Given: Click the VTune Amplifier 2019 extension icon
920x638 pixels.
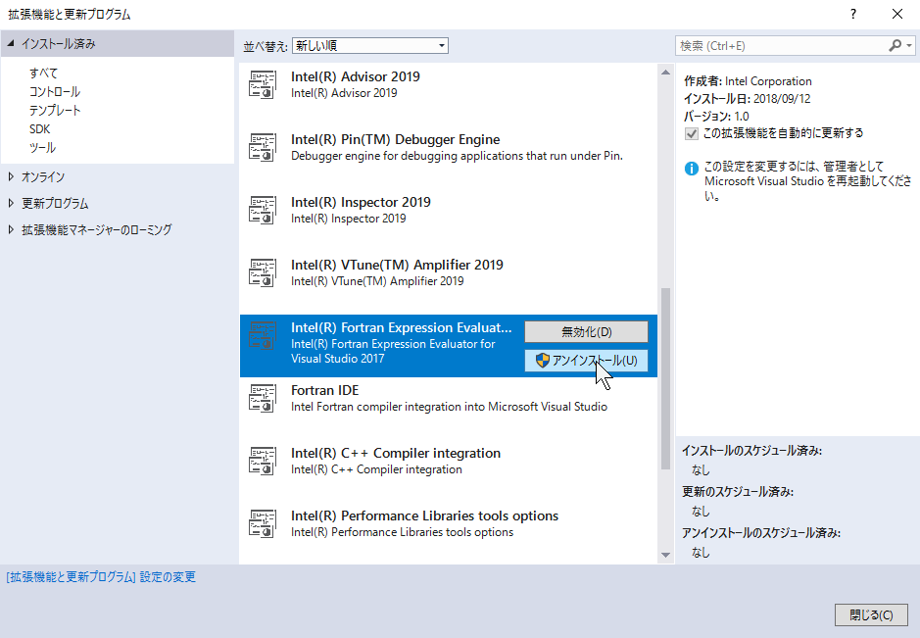Looking at the screenshot, I should click(262, 273).
